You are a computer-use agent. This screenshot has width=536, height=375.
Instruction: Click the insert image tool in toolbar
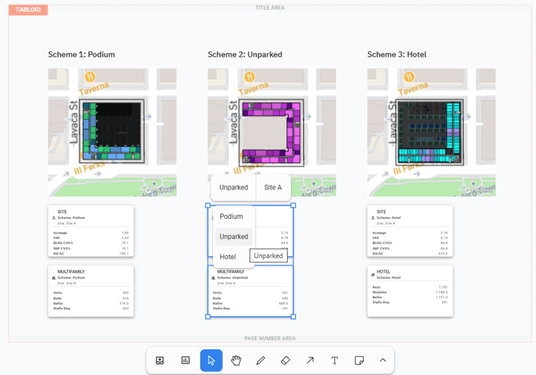[161, 361]
